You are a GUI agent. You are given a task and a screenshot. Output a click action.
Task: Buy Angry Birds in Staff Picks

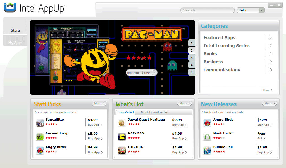[95, 152]
